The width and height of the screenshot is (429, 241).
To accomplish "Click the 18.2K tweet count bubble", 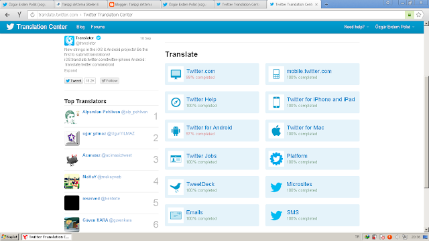I will (90, 80).
